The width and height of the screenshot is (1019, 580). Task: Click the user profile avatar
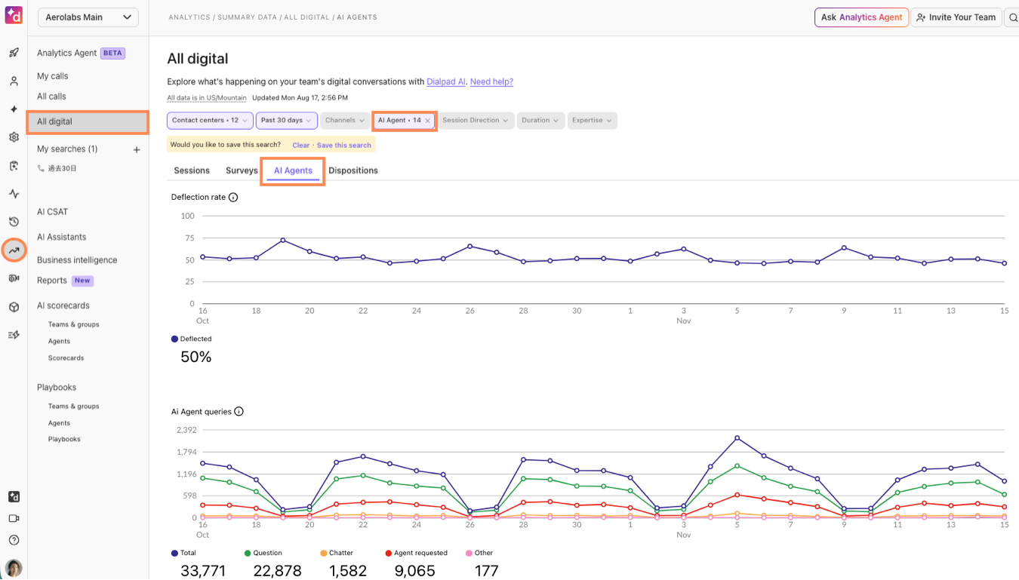14,568
